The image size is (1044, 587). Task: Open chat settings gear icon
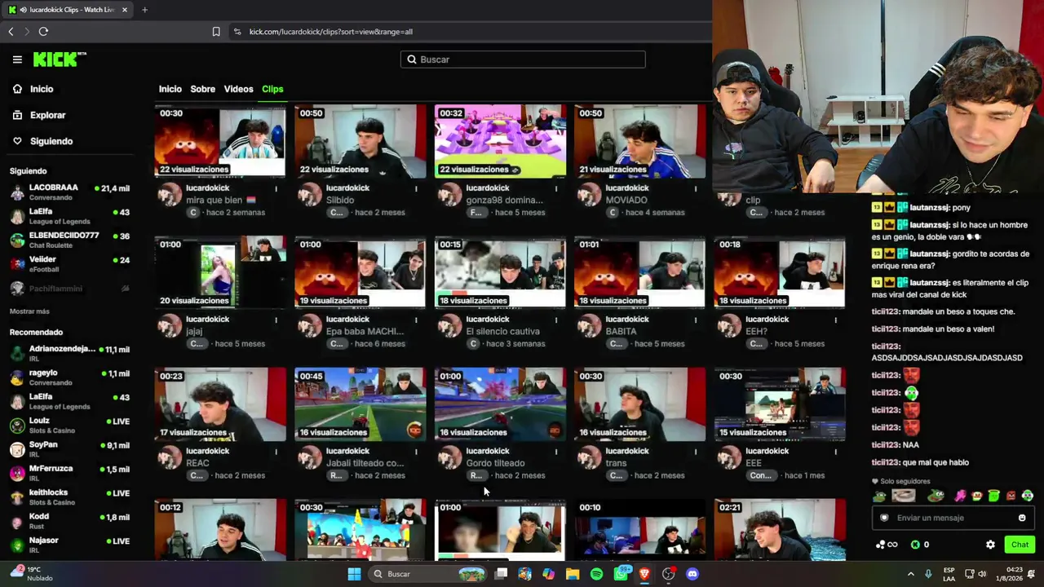[990, 545]
